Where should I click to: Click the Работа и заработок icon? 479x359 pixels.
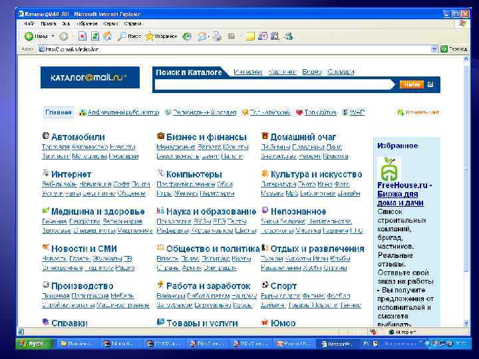tap(160, 285)
